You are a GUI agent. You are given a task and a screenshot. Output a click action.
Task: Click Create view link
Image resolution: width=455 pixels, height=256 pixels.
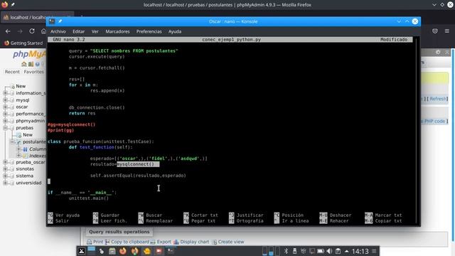(227, 242)
